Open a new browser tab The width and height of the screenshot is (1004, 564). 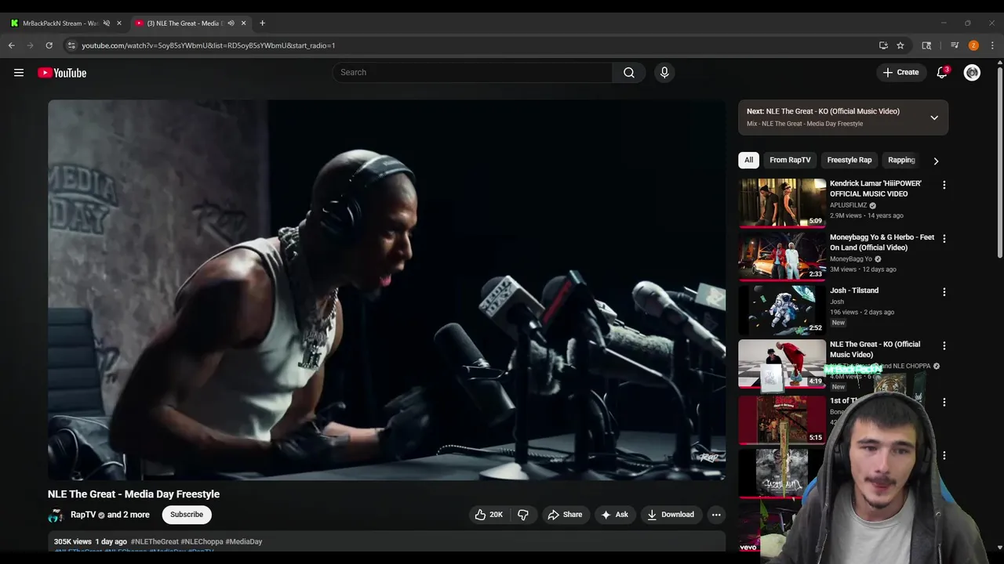tap(262, 23)
